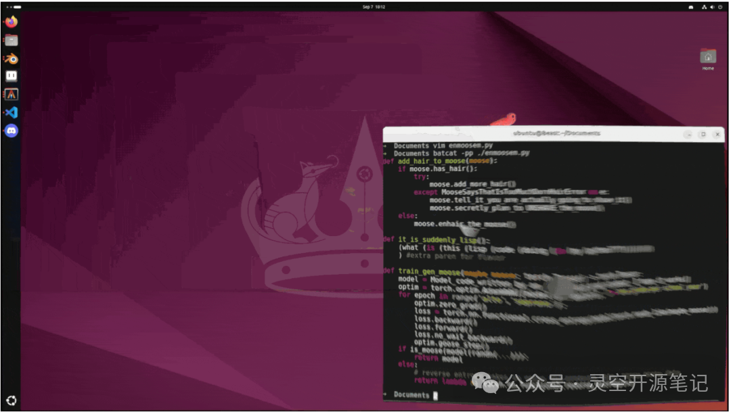
Task: Minimize the terminal window
Action: [x=688, y=135]
